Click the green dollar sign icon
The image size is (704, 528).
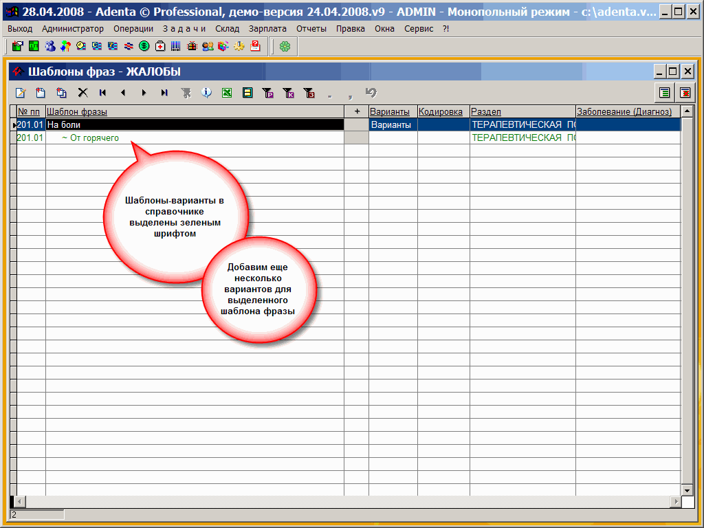pyautogui.click(x=144, y=46)
